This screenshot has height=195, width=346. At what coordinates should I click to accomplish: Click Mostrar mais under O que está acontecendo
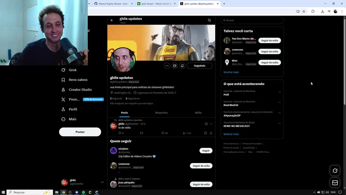tap(231, 134)
